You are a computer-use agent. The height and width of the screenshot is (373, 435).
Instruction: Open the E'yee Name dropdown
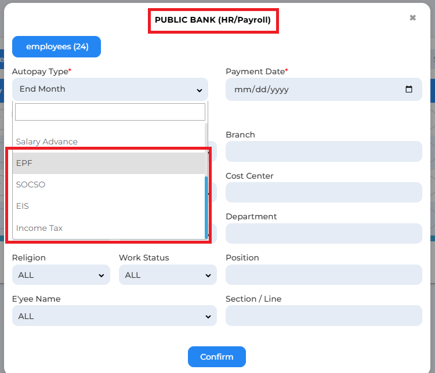pyautogui.click(x=114, y=316)
